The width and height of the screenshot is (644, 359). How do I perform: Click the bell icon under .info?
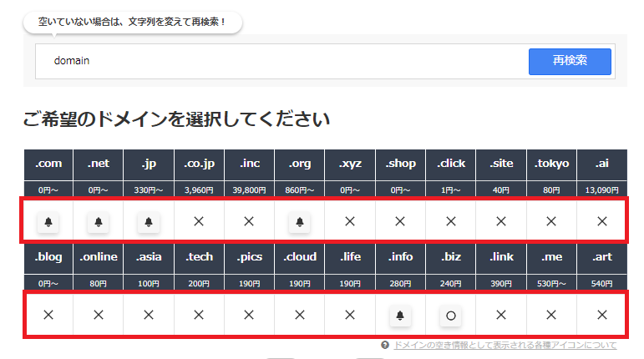coord(400,315)
